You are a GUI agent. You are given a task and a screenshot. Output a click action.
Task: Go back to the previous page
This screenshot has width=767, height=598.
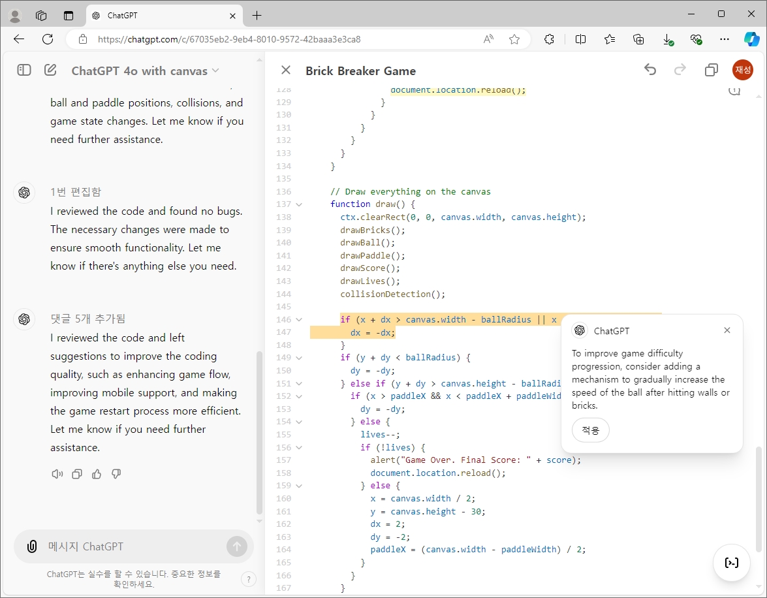pos(19,39)
